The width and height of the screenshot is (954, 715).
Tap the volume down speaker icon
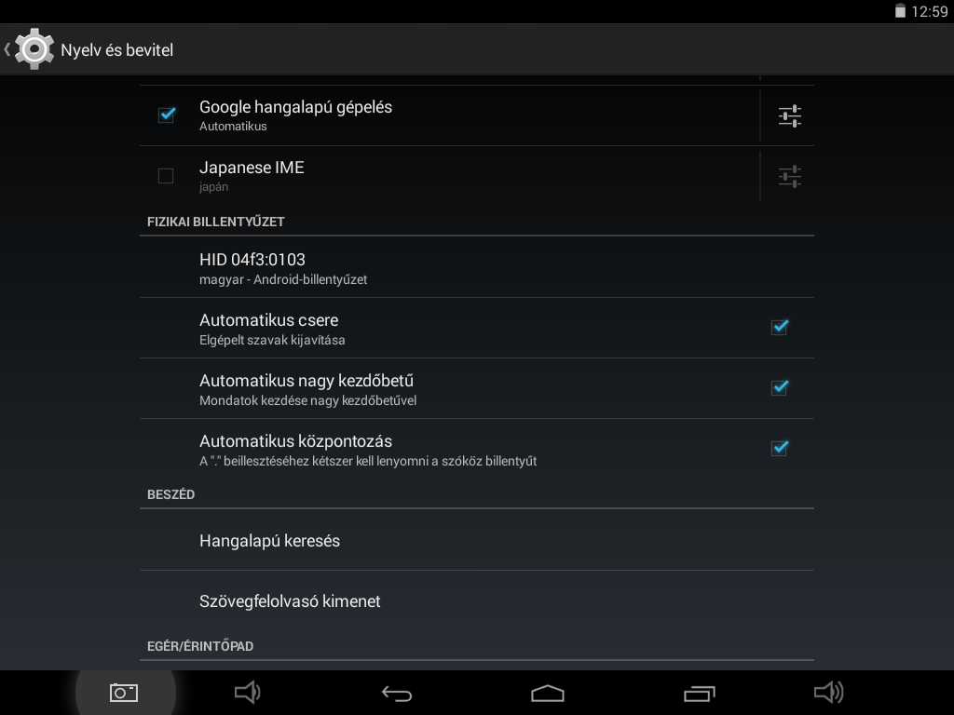(248, 692)
